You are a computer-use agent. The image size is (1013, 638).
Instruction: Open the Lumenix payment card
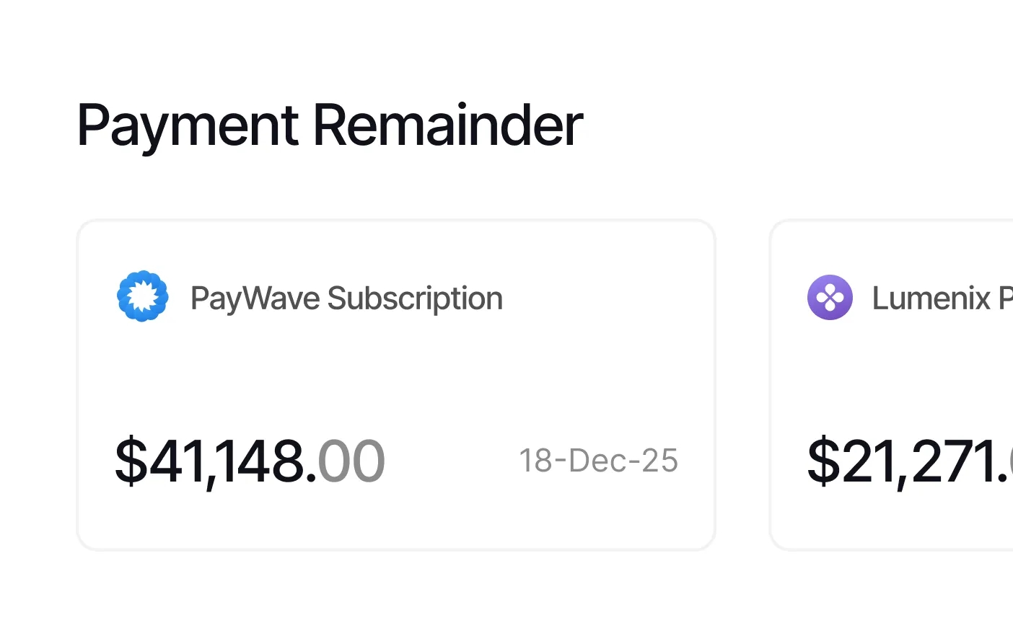click(x=892, y=385)
